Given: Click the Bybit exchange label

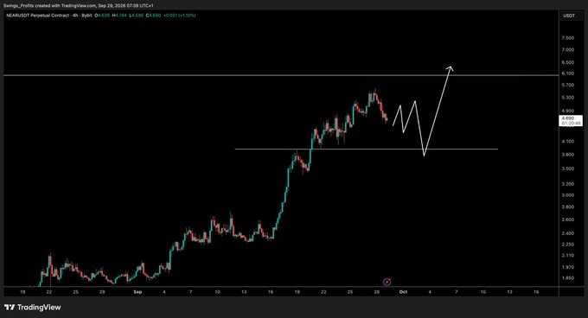Looking at the screenshot, I should (86, 16).
